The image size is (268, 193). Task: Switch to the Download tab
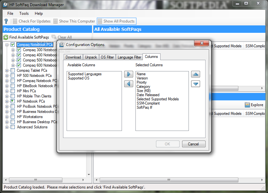[x=73, y=57]
